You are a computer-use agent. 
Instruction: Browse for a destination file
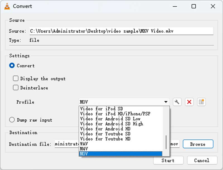pyautogui.click(x=198, y=144)
